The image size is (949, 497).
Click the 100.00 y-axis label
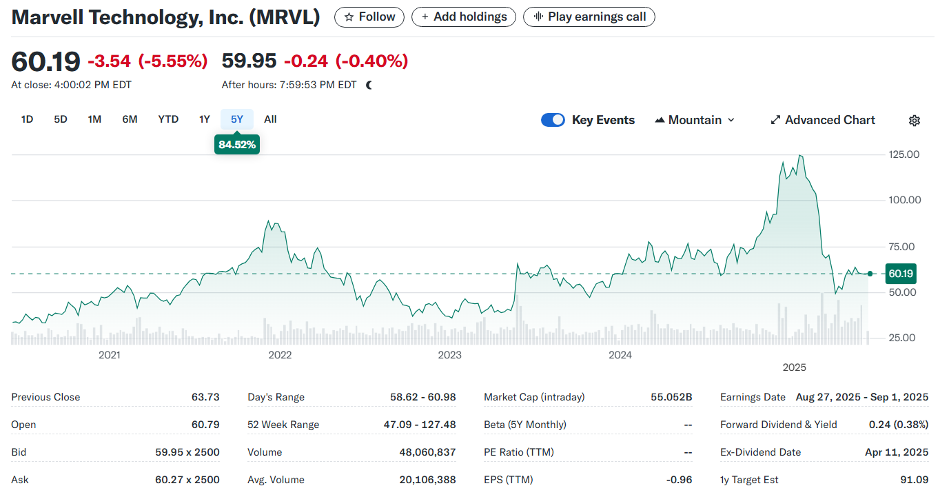904,201
